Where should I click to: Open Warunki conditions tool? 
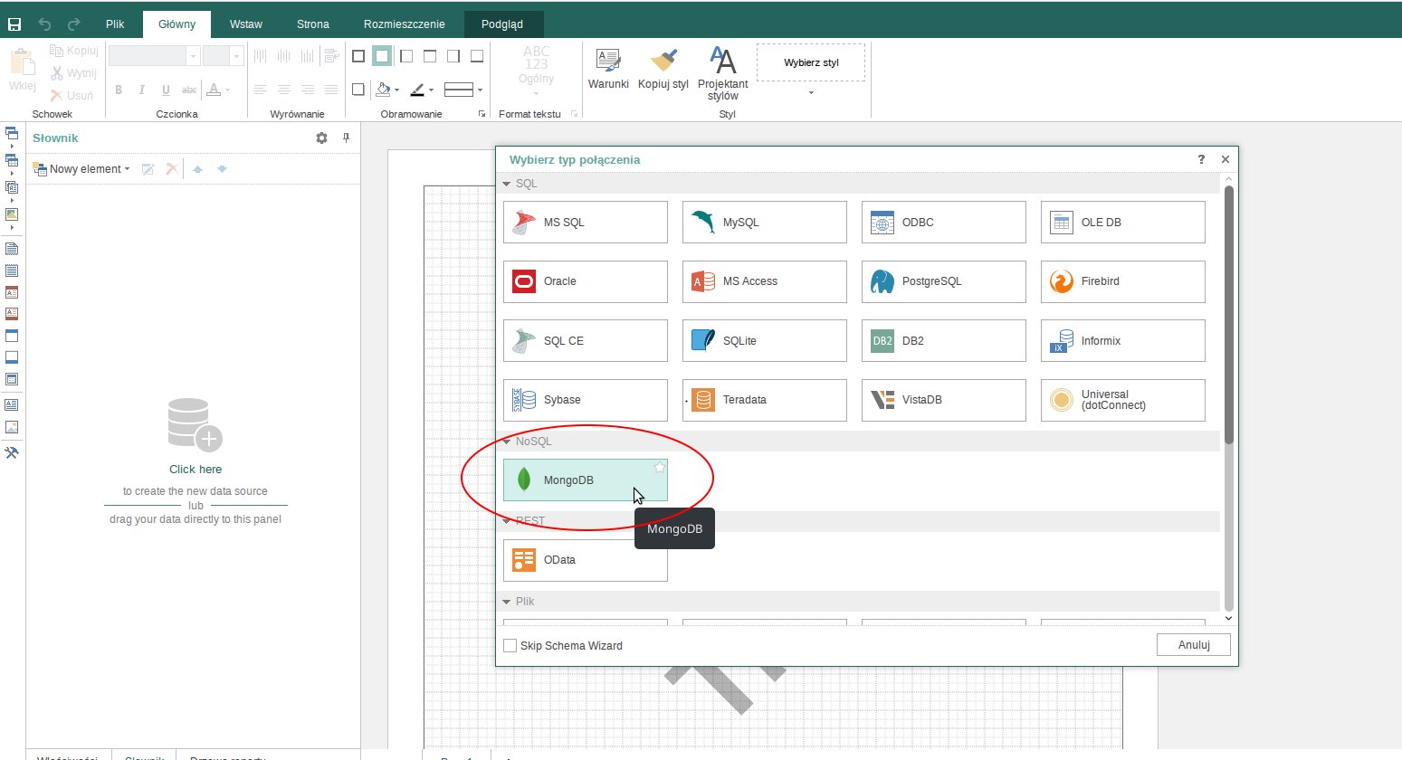point(608,70)
